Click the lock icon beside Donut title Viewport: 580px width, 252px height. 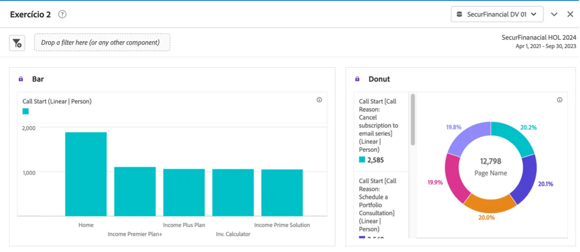click(x=357, y=79)
